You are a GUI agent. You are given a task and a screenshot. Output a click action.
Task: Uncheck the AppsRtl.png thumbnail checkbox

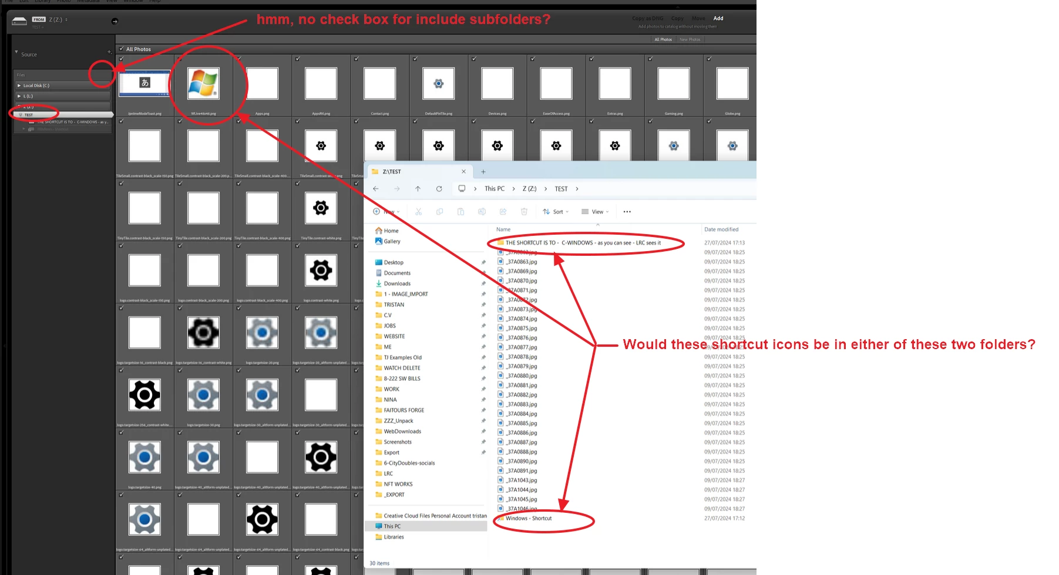point(298,59)
